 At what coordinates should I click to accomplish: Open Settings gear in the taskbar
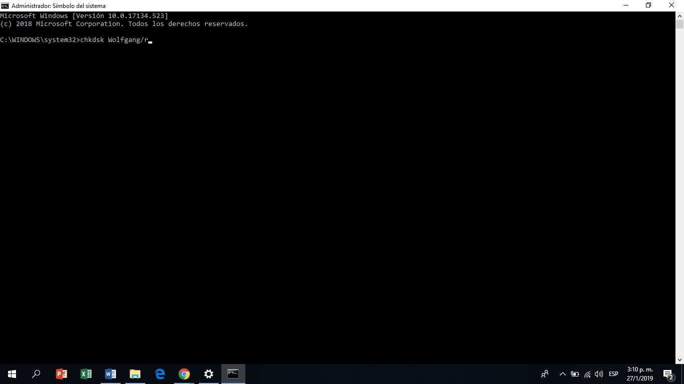click(x=209, y=373)
